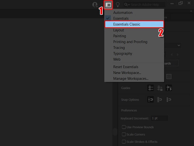The height and width of the screenshot is (146, 194).
Task: Open the dropdown in the Properties panel
Action: [179, 45]
